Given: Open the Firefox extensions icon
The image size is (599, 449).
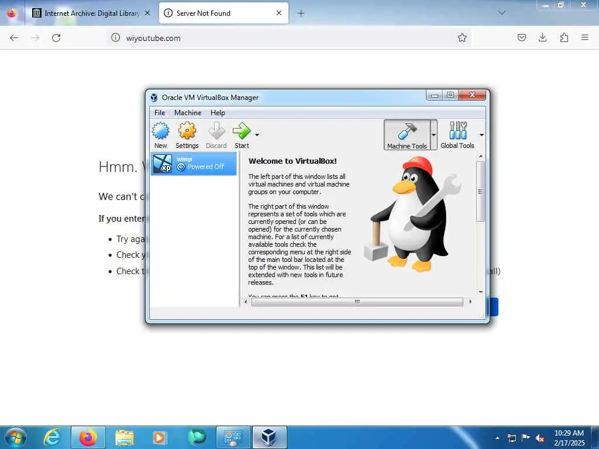Looking at the screenshot, I should [x=564, y=37].
